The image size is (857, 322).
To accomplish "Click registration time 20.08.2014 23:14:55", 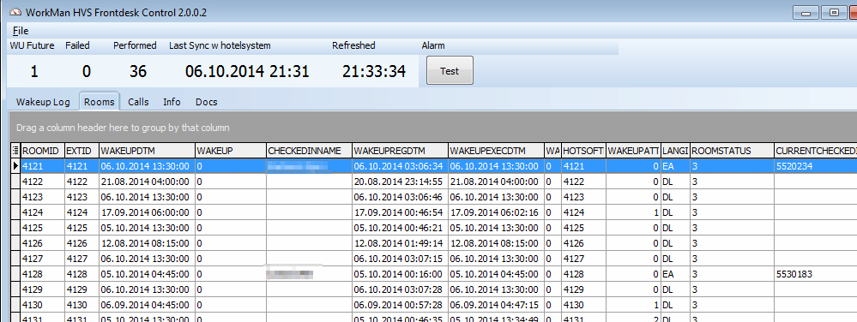I will point(400,182).
